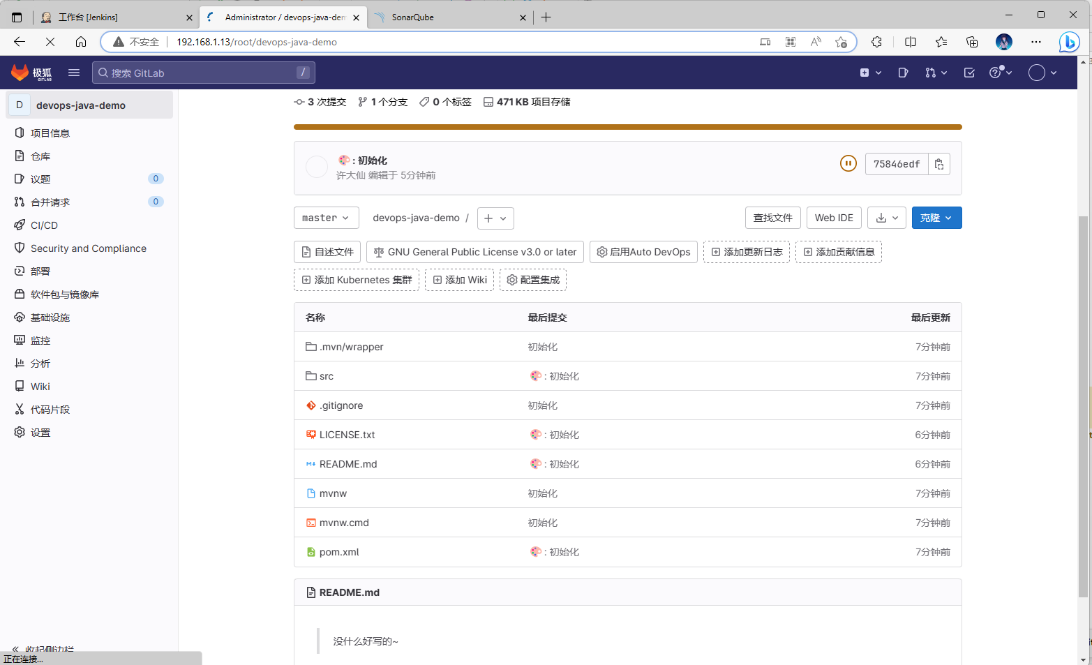
Task: Click the language color progress bar
Action: [x=628, y=127]
